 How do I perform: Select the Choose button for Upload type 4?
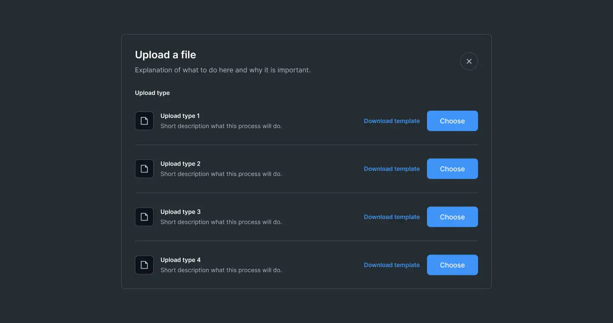point(453,265)
